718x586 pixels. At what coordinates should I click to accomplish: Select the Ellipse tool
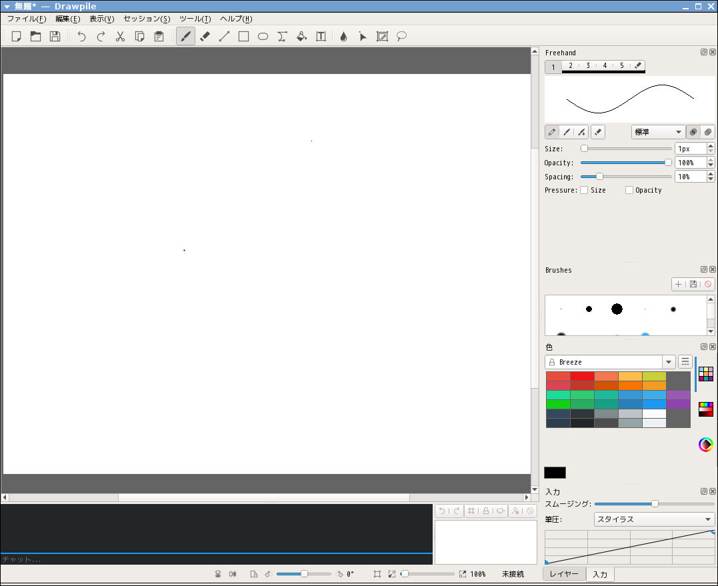(263, 37)
